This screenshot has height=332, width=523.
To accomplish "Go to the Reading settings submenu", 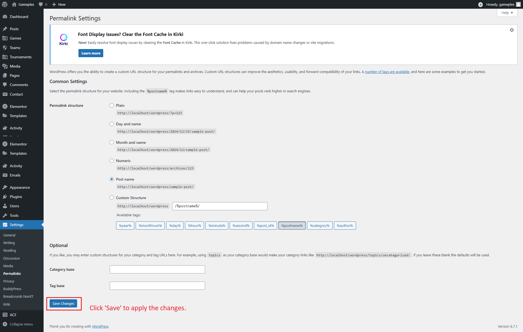I will tap(10, 250).
